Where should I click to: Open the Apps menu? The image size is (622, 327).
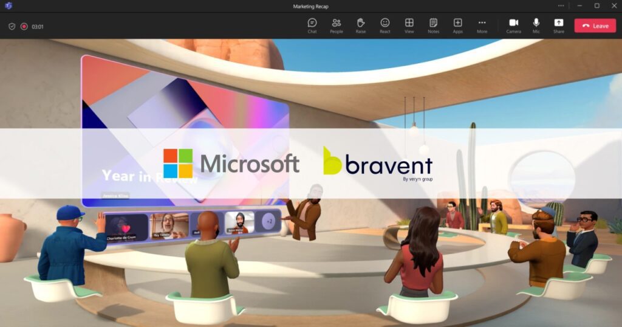pyautogui.click(x=458, y=26)
